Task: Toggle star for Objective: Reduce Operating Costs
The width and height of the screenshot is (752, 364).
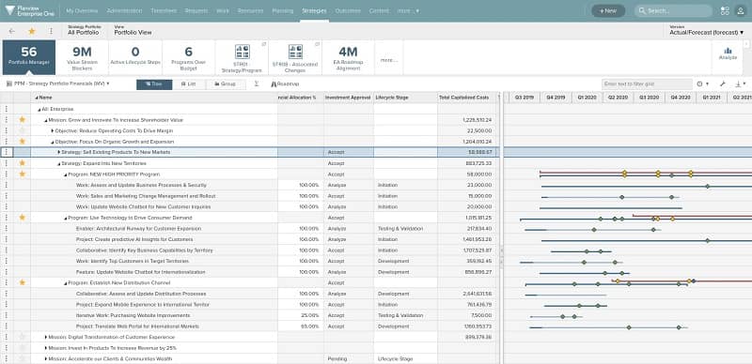Action: pyautogui.click(x=22, y=130)
